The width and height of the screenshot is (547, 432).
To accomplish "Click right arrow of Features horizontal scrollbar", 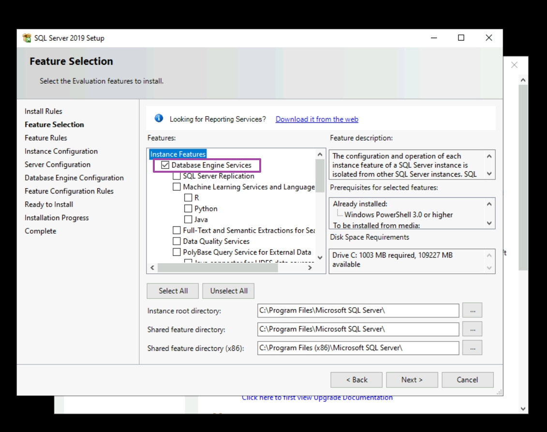I will pos(310,268).
